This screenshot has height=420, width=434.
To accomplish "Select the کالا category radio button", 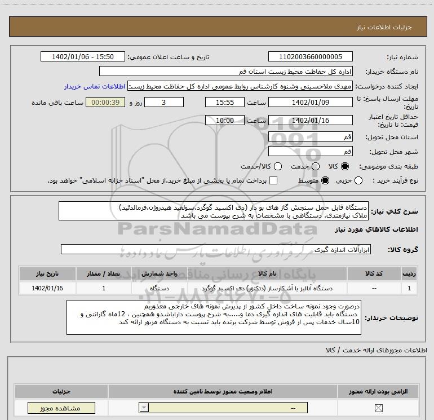I will [345, 166].
